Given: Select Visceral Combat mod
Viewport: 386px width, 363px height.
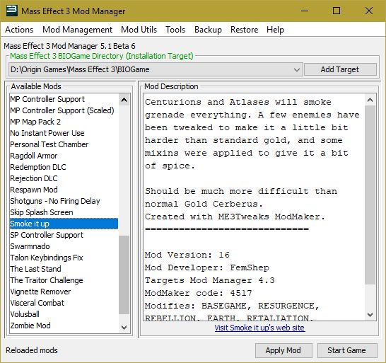Looking at the screenshot, I should click(x=64, y=303).
